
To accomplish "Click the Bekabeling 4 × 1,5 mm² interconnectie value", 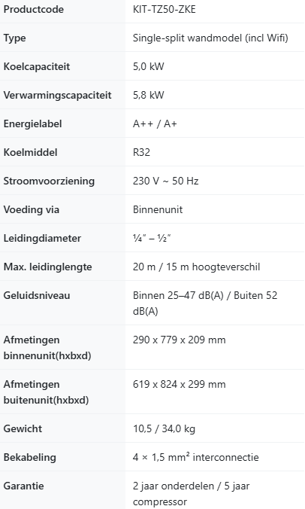I will (x=195, y=457).
